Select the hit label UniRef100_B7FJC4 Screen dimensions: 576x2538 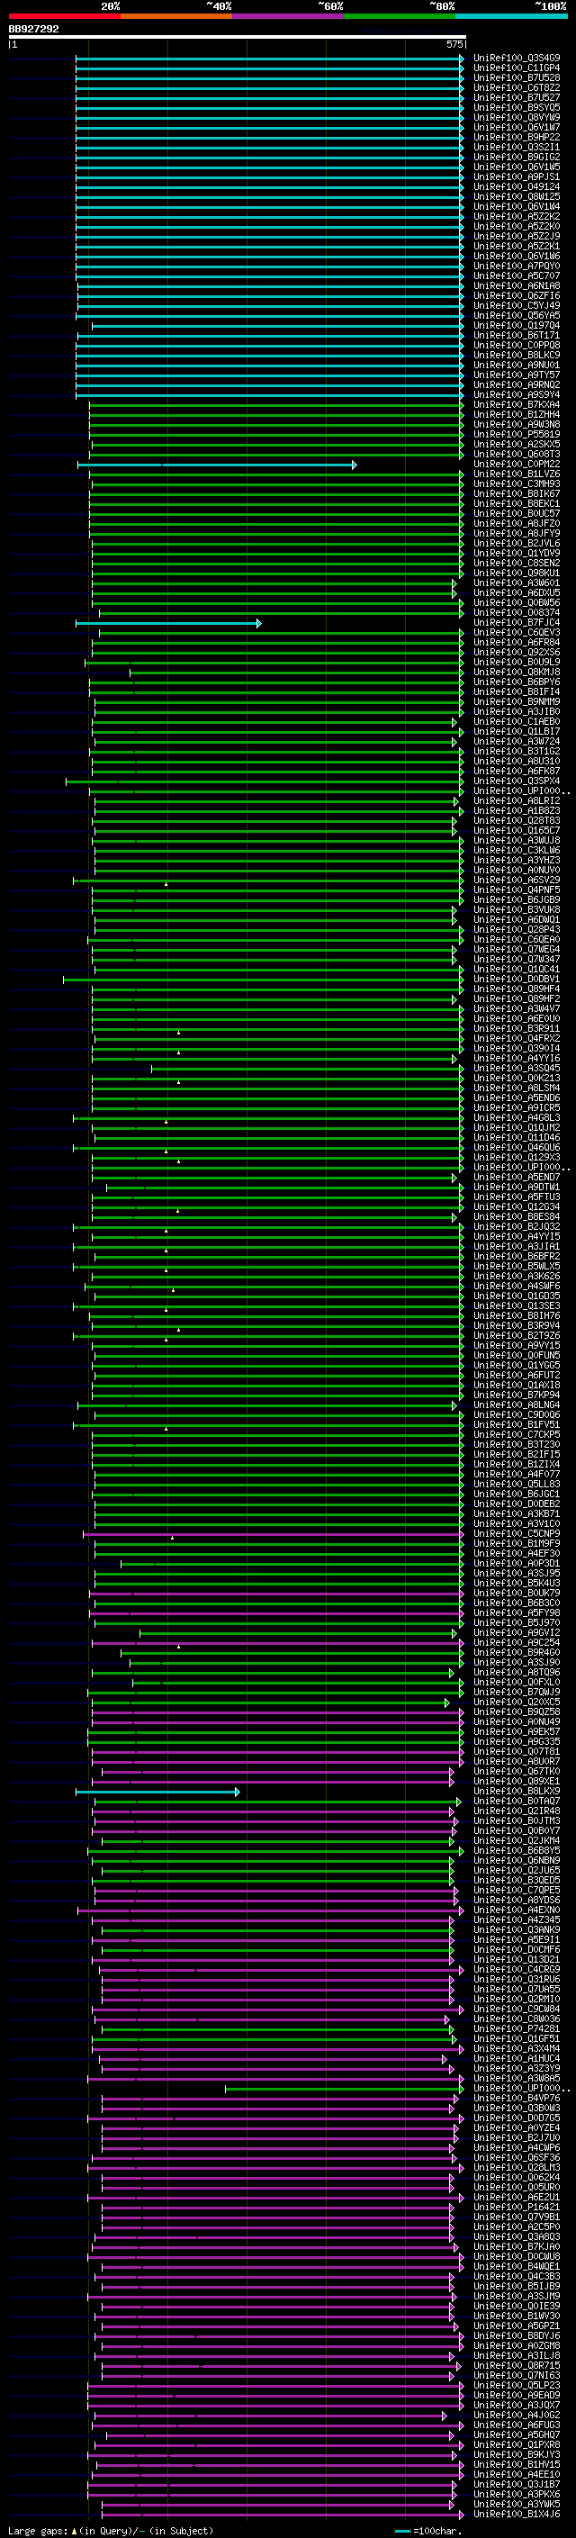pos(517,623)
